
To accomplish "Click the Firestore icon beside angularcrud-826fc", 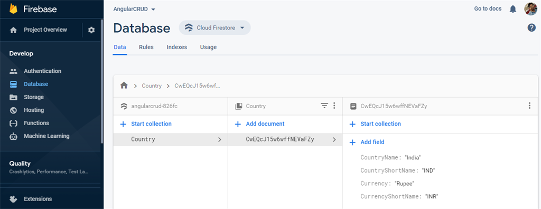I will click(x=124, y=106).
